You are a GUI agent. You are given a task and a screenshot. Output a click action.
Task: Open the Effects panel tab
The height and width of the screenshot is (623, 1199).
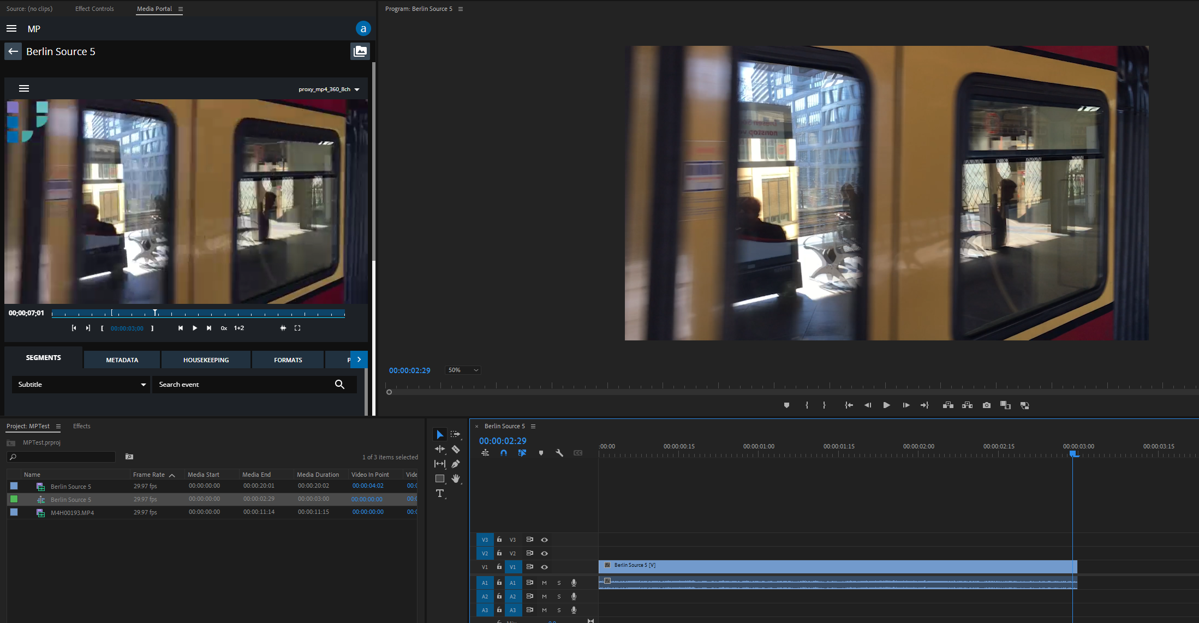point(81,426)
